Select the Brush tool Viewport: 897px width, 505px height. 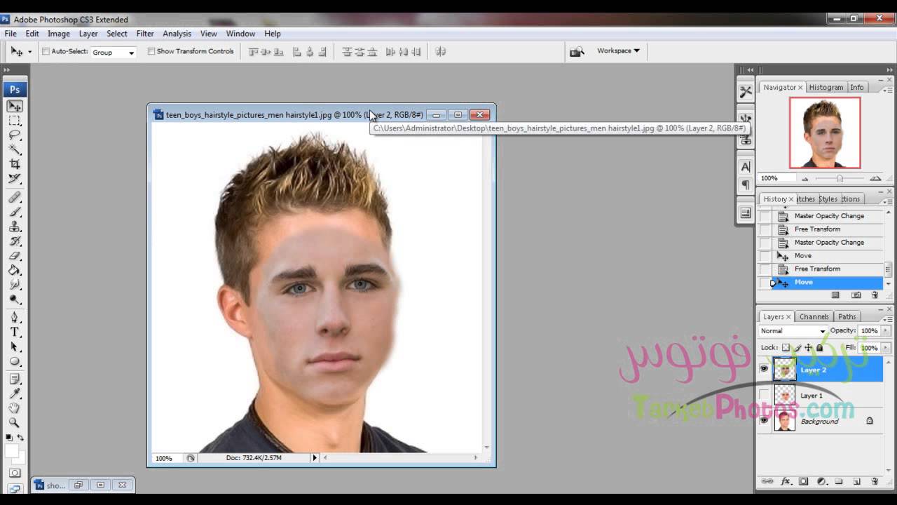click(x=15, y=212)
